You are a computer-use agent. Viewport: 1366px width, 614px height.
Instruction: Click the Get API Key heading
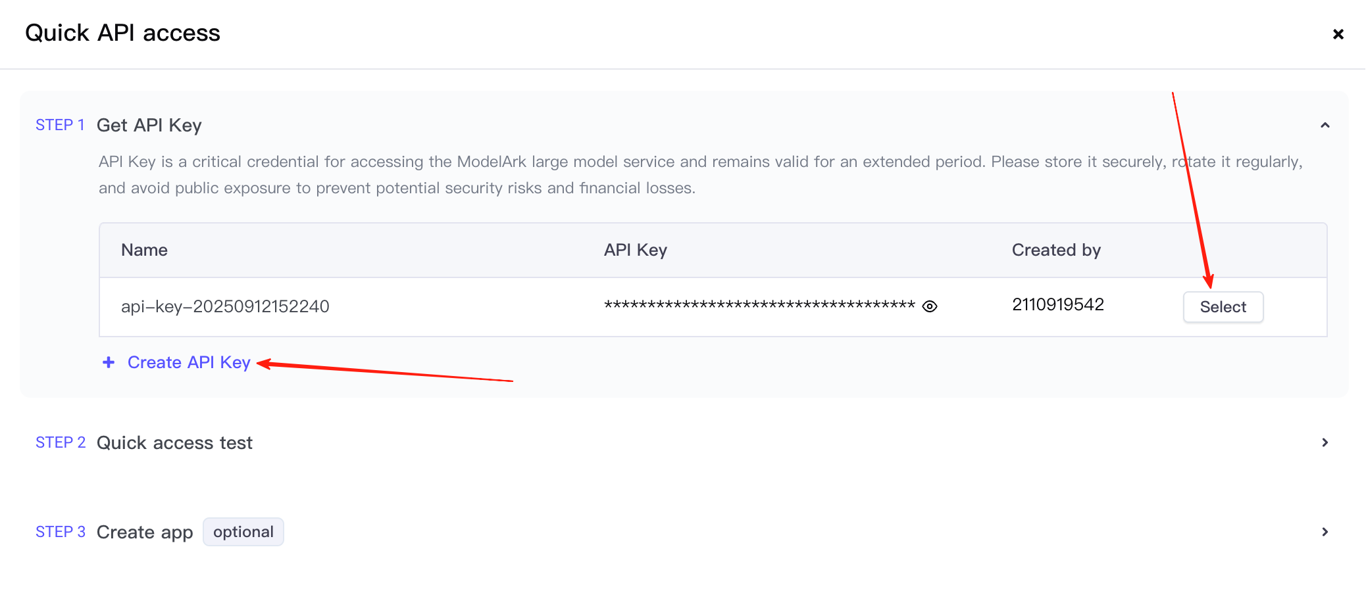click(149, 126)
